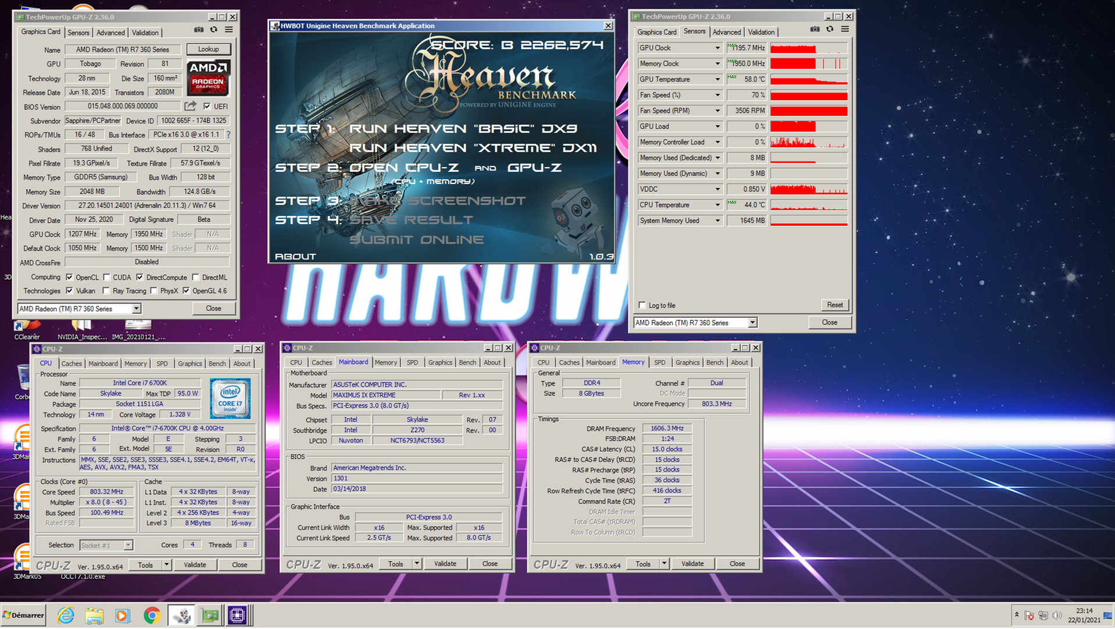Toggle the OpenCL checkbox

pyautogui.click(x=69, y=277)
